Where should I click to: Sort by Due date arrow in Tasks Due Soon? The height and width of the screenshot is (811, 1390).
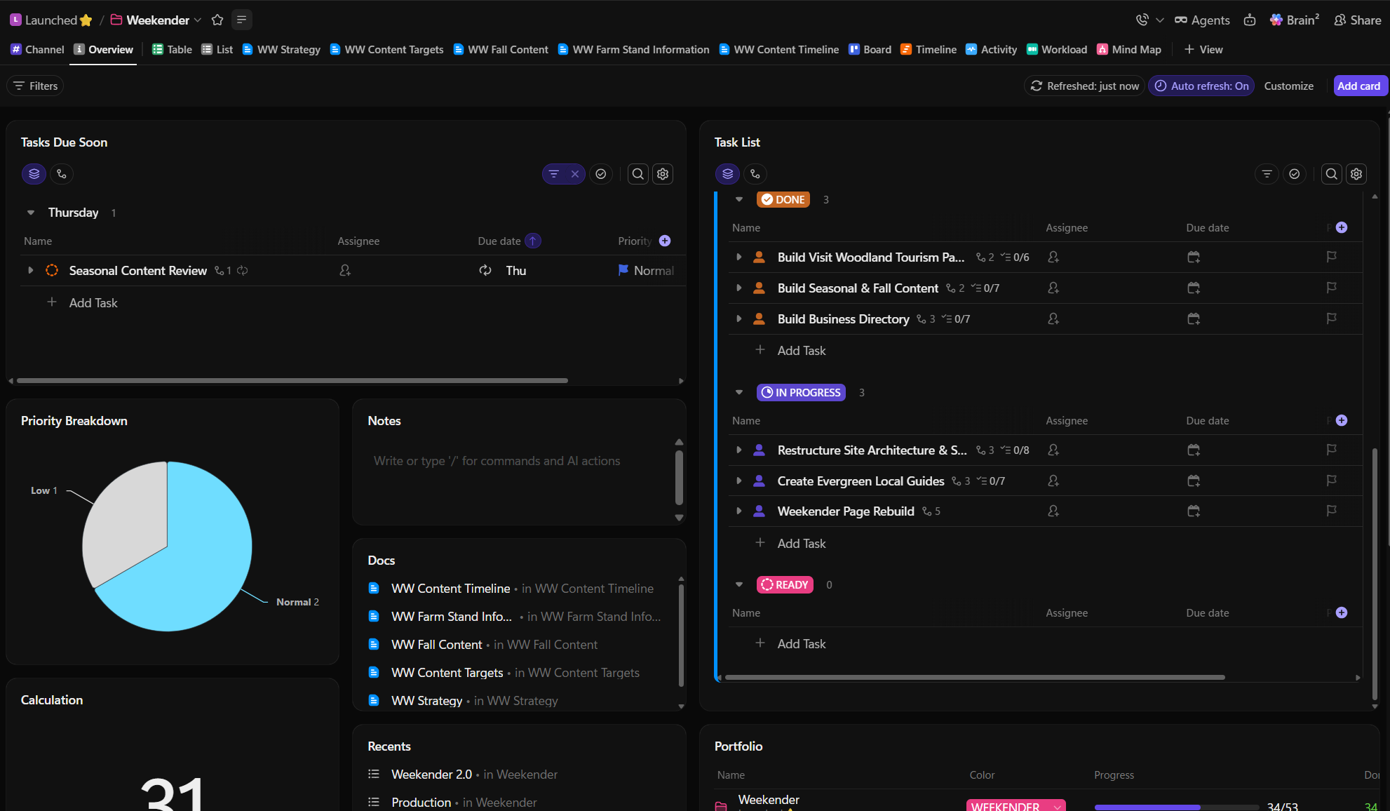[533, 241]
